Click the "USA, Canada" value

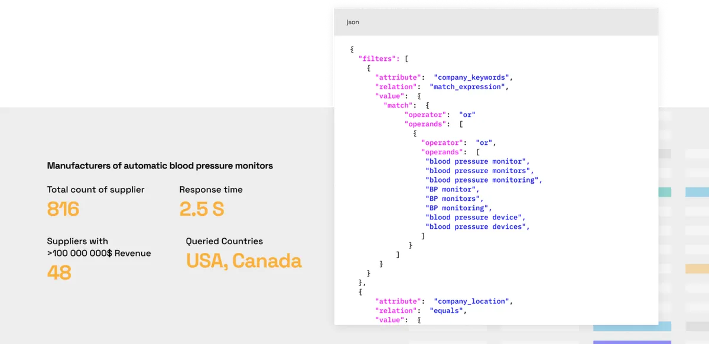pyautogui.click(x=244, y=261)
